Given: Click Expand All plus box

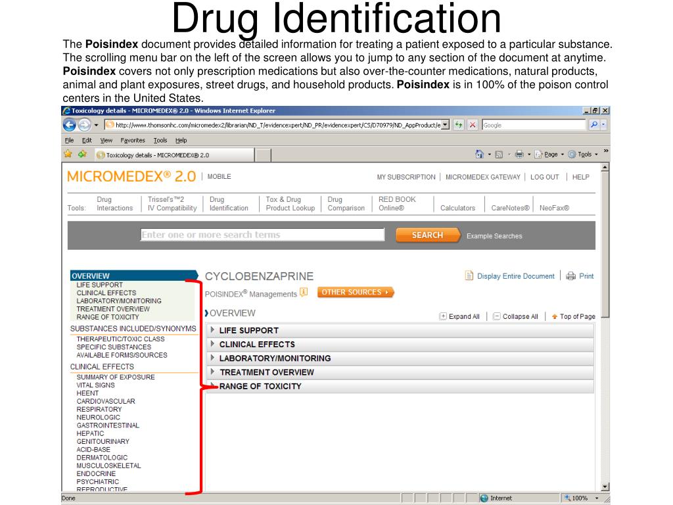Looking at the screenshot, I should (443, 316).
